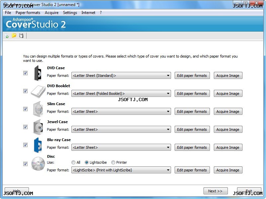Image resolution: width=266 pixels, height=199 pixels.
Task: Click Edit paper formats for Disc
Action: [192, 170]
